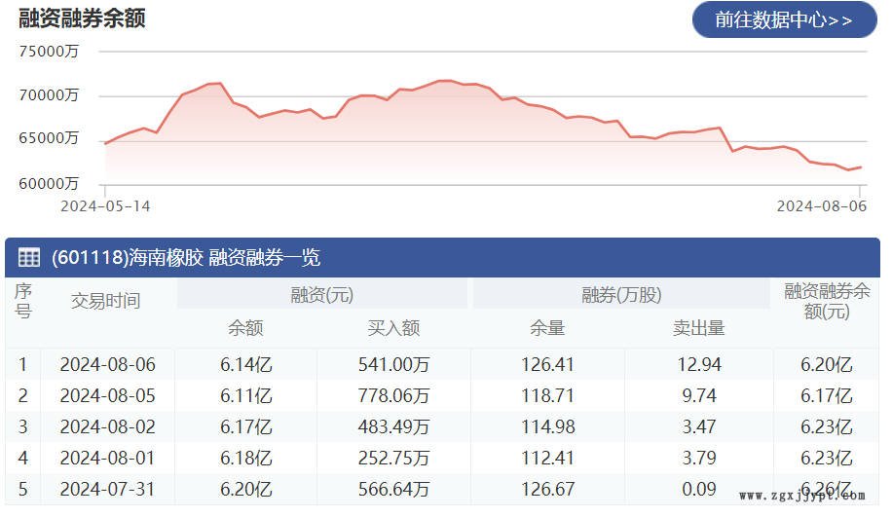Click total balance 6.23亿 in the 2024-08-02 row
This screenshot has height=517, width=892.
click(827, 427)
